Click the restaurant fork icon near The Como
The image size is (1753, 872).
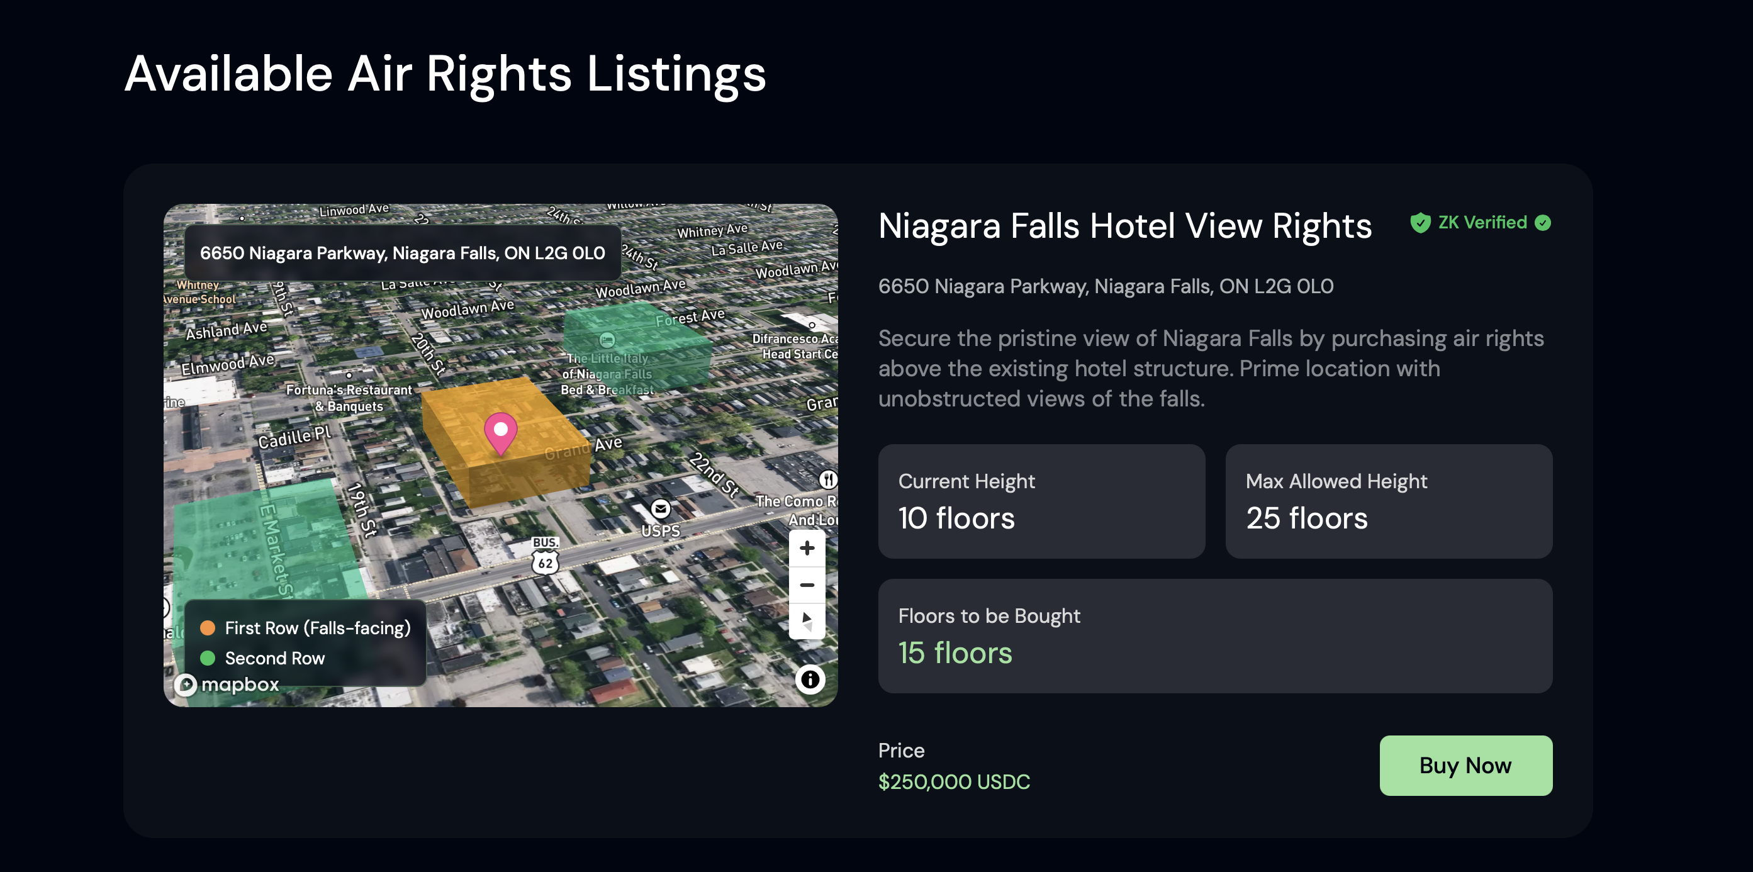pyautogui.click(x=827, y=479)
